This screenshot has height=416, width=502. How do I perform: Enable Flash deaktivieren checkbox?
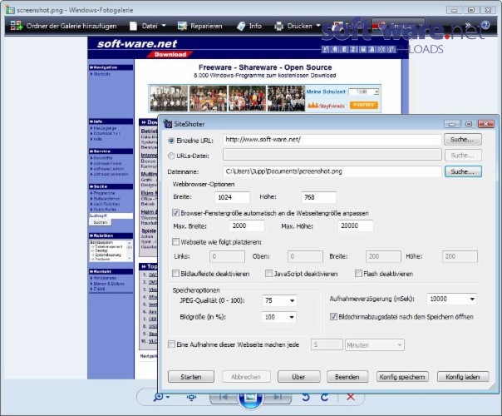pos(358,274)
